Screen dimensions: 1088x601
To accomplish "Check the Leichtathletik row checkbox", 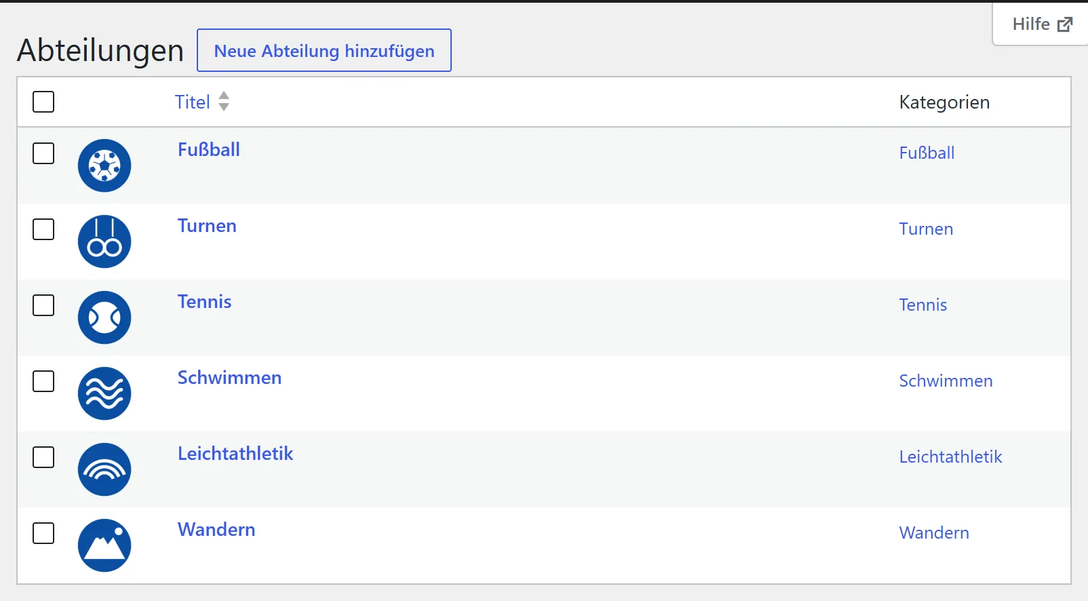I will tap(43, 457).
